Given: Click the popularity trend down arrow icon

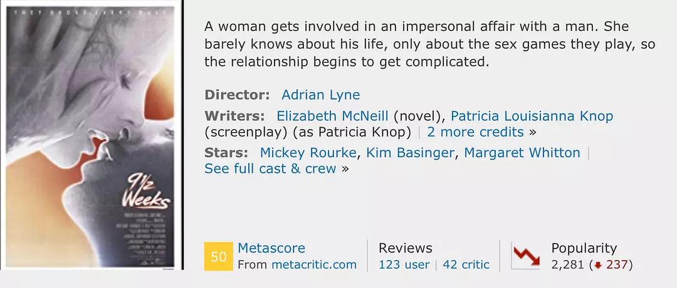Looking at the screenshot, I should pos(526,257).
